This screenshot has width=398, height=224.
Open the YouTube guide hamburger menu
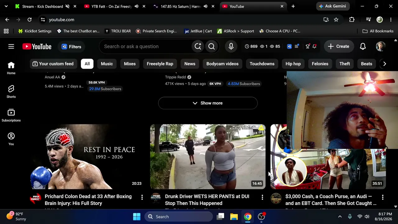pos(11,46)
